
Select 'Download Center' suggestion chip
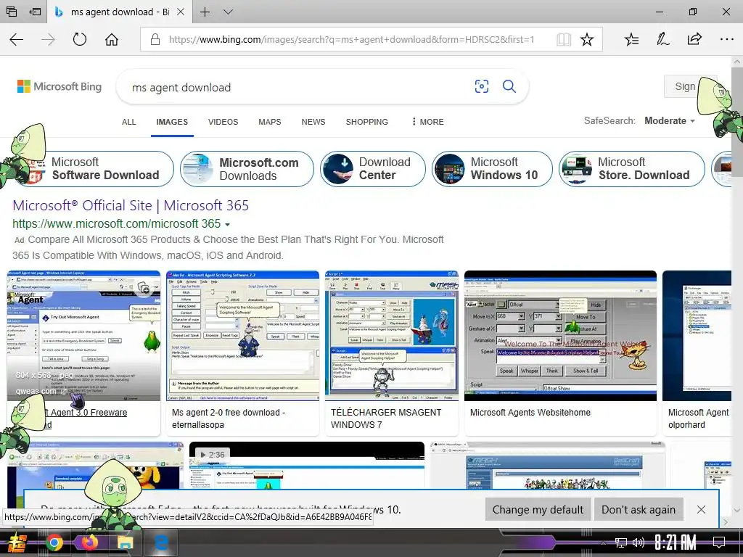(x=372, y=168)
